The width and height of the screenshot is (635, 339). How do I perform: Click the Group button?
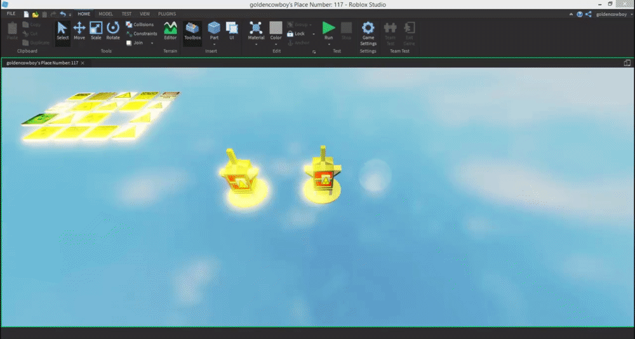click(x=297, y=25)
